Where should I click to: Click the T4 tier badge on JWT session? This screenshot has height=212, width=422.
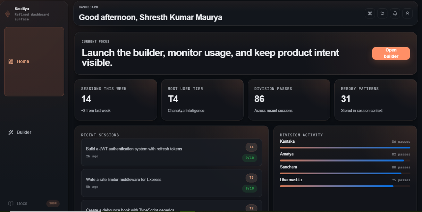pyautogui.click(x=251, y=147)
